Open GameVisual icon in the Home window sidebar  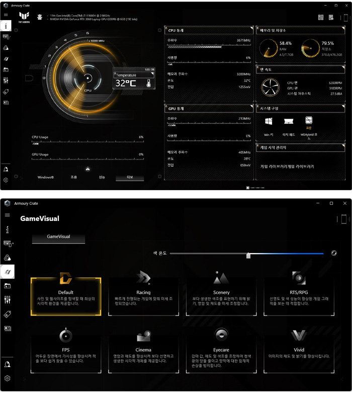click(x=6, y=59)
